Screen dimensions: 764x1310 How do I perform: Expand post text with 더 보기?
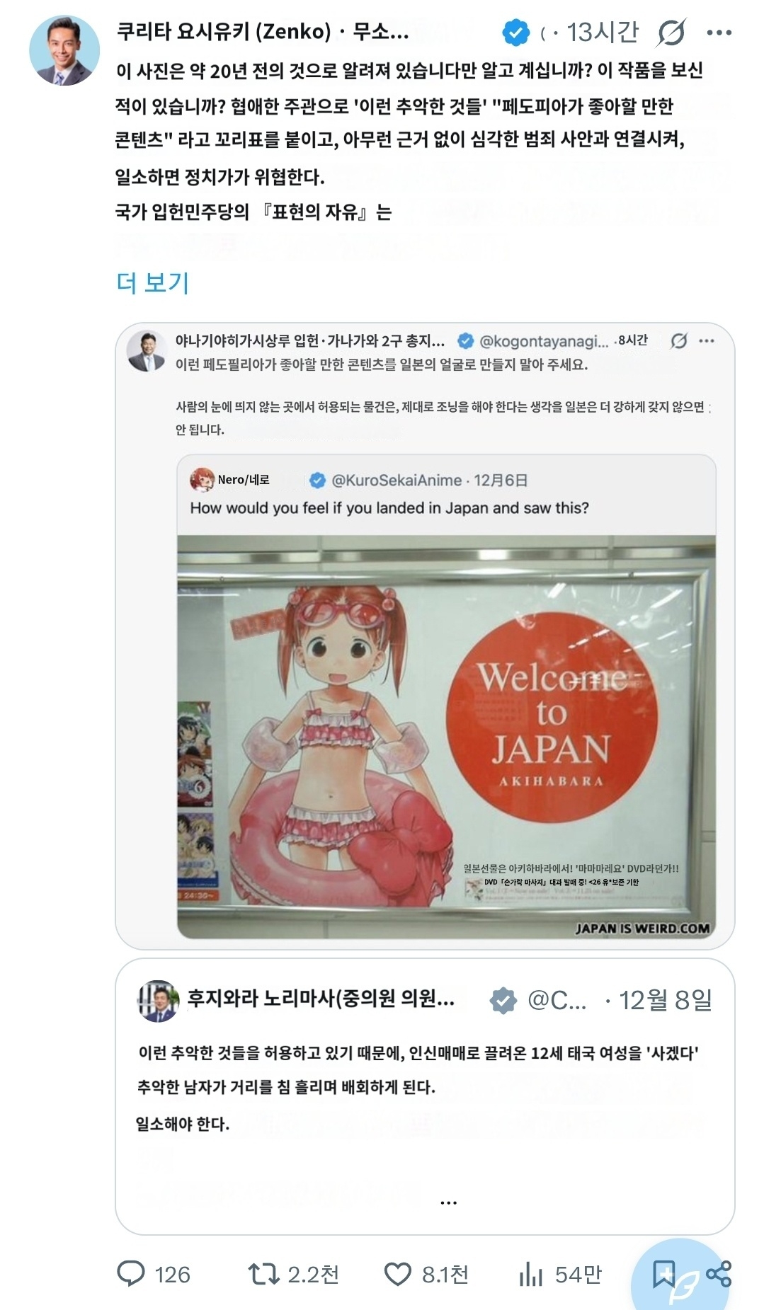(153, 283)
